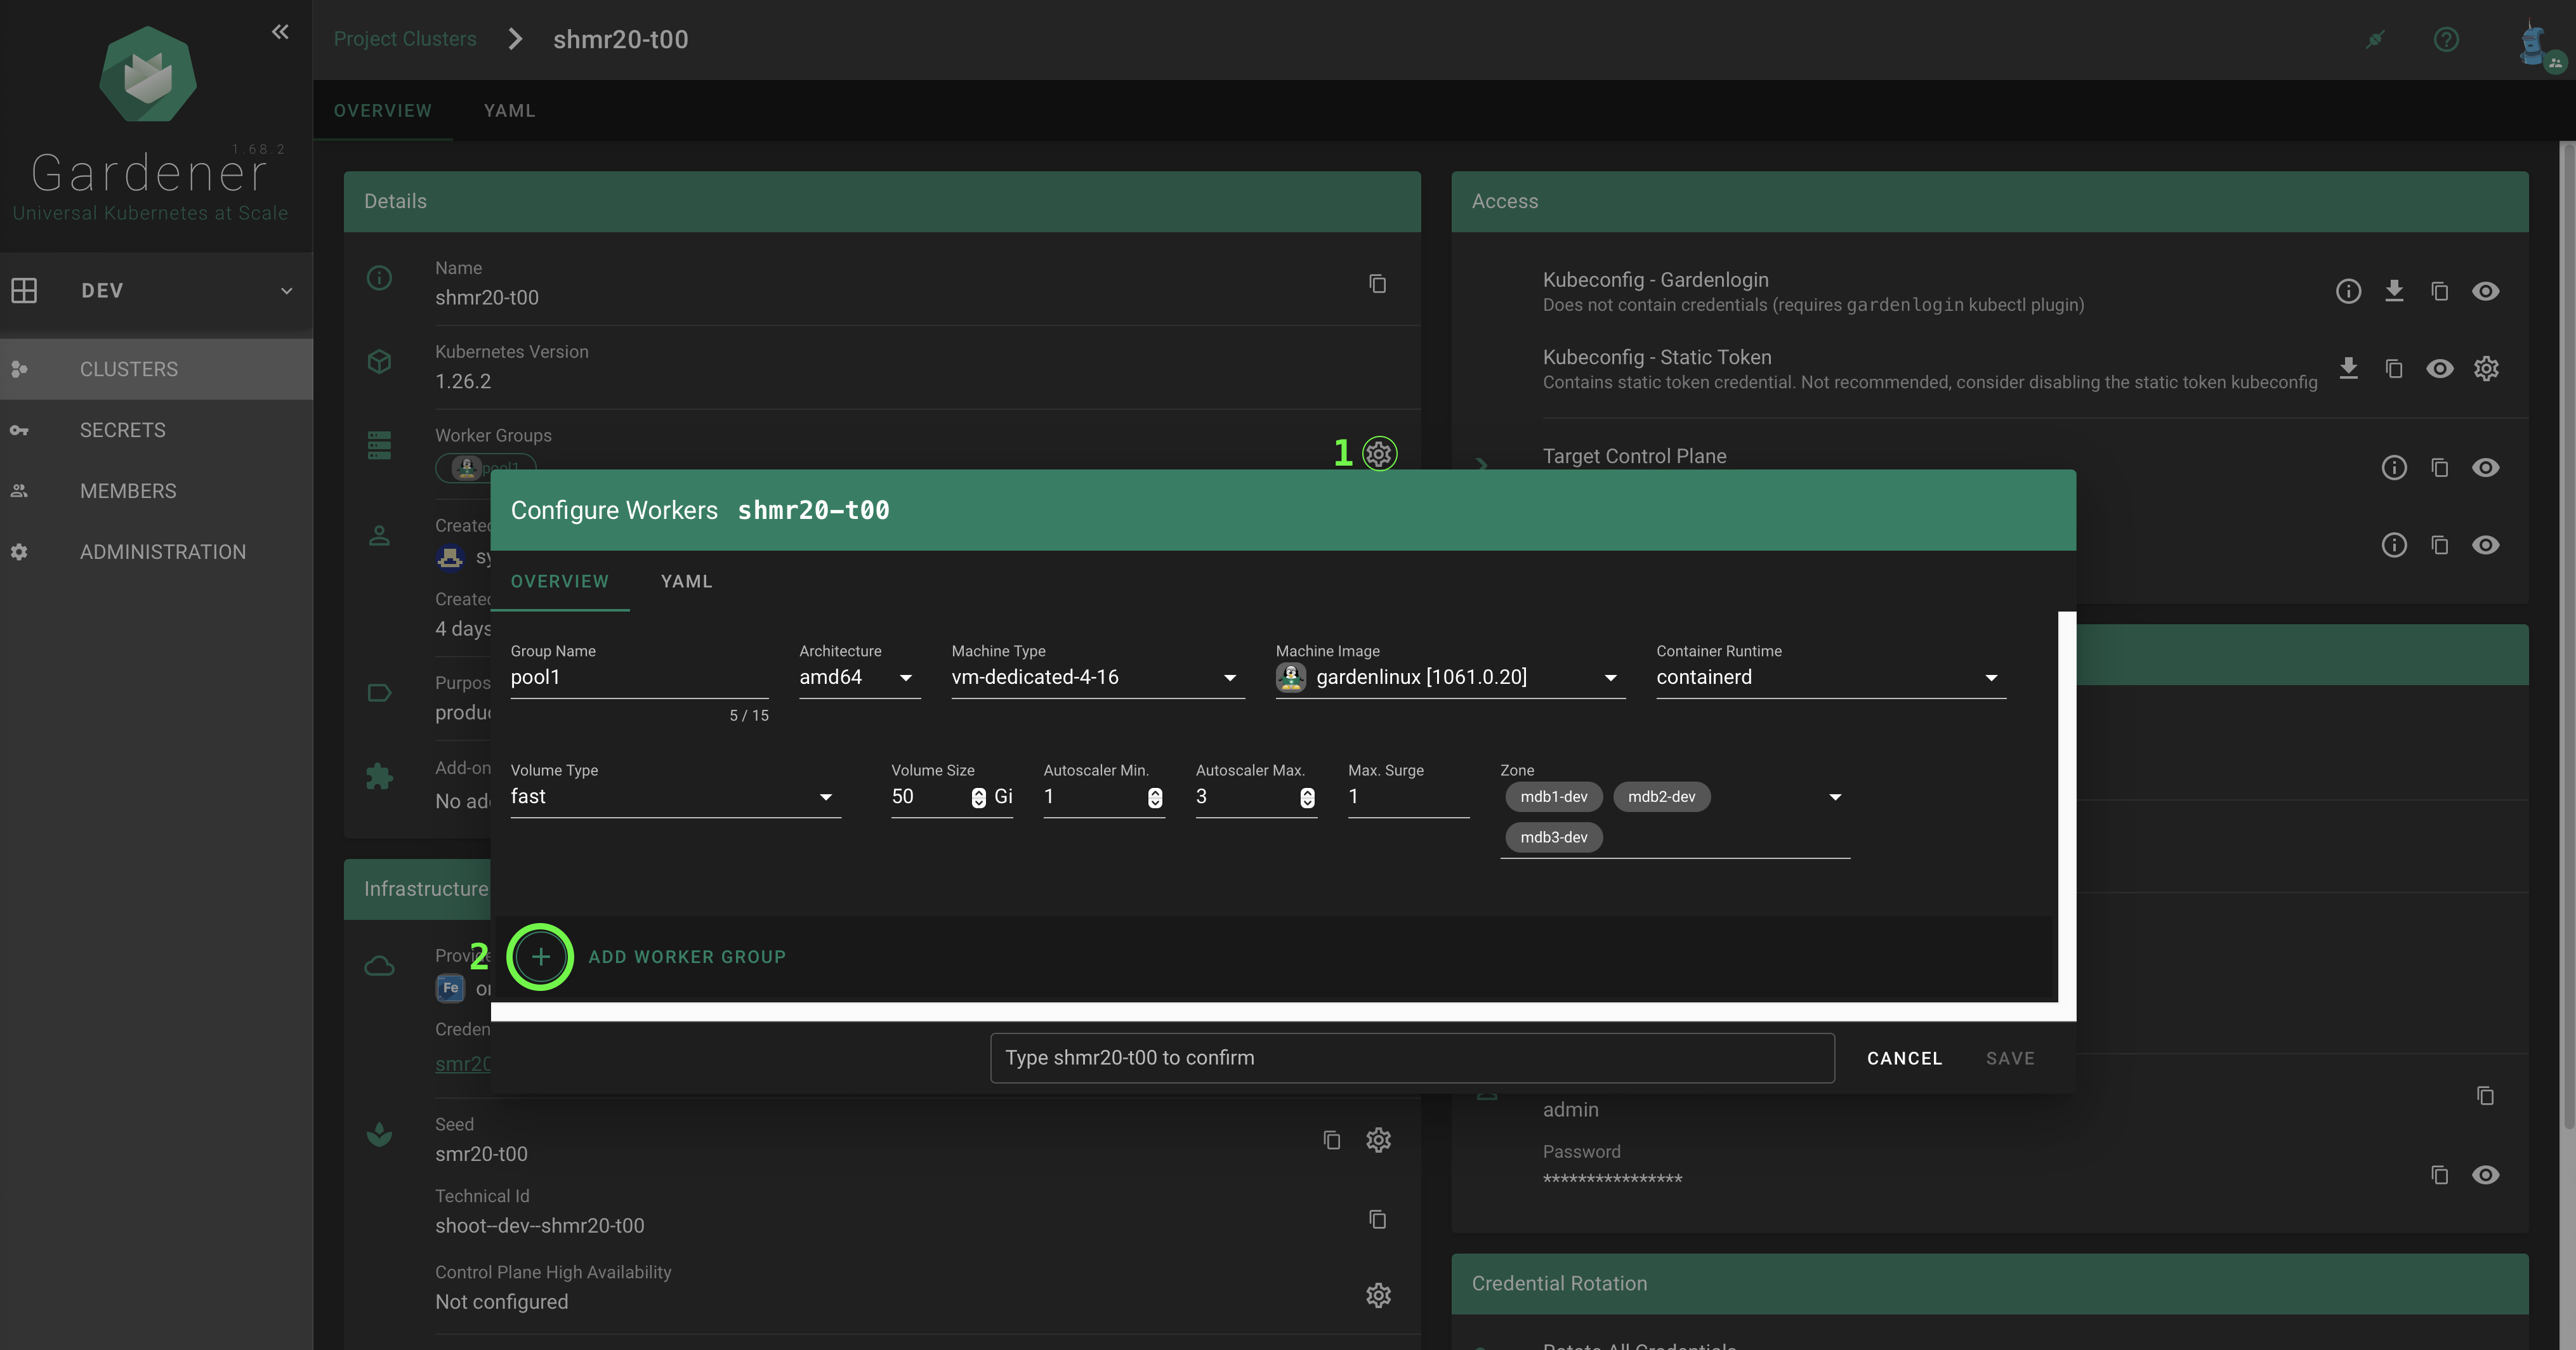Copy the cluster name shmr20-t00
Image resolution: width=2576 pixels, height=1350 pixels.
(x=1377, y=284)
